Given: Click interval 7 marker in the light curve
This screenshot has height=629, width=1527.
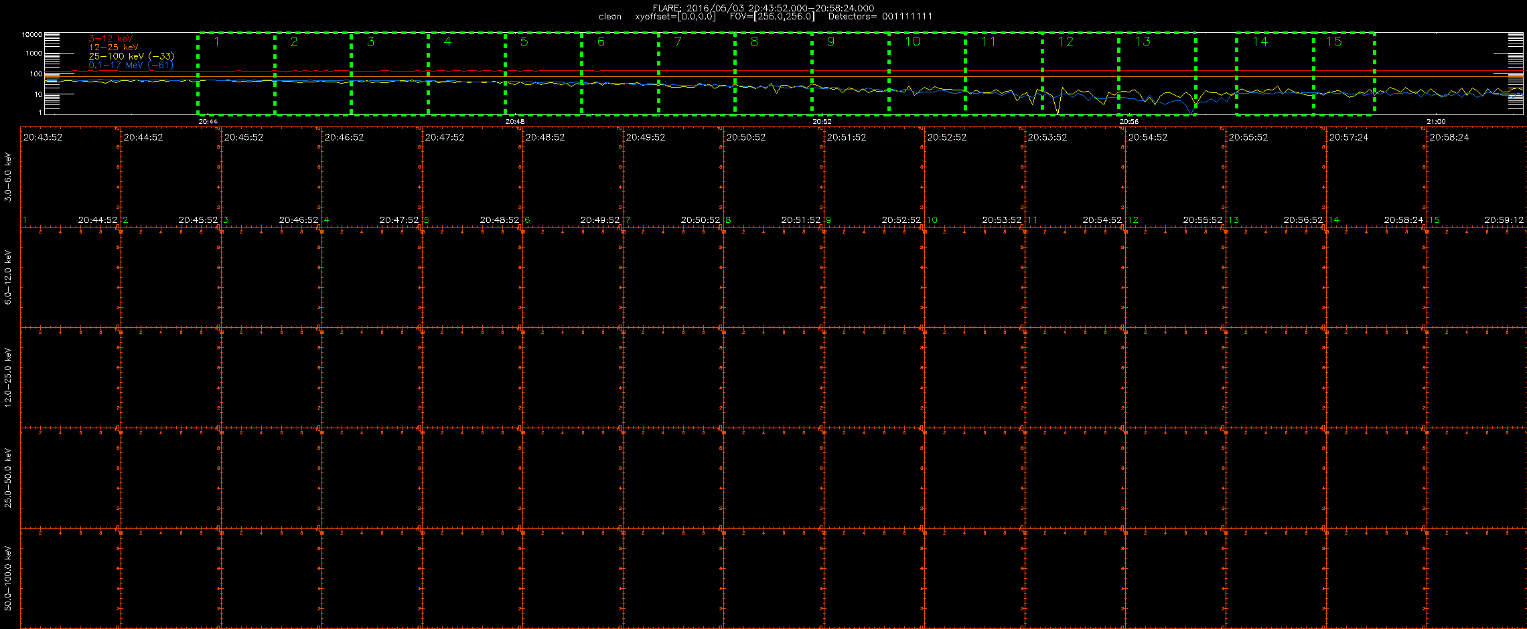Looking at the screenshot, I should tap(678, 41).
